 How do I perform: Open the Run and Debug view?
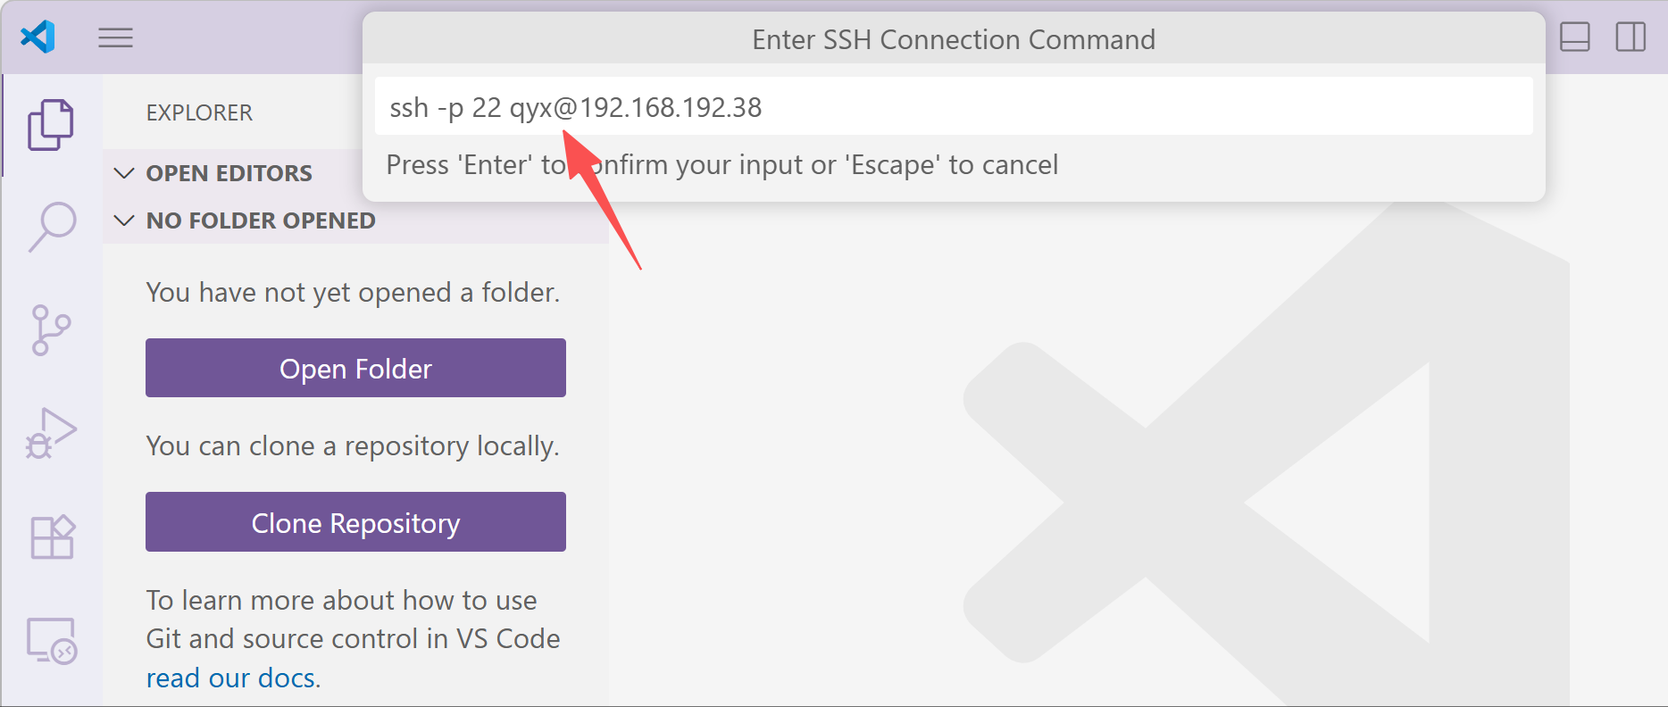pyautogui.click(x=51, y=434)
